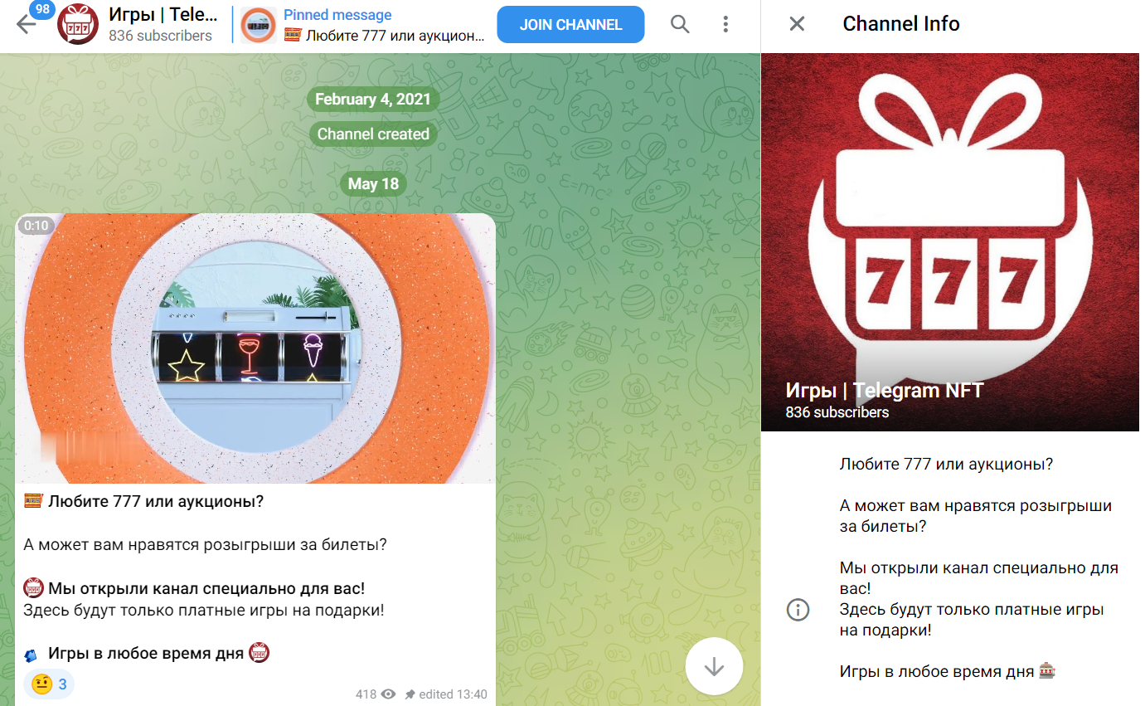
Task: Click the Channel Info title
Action: point(901,24)
